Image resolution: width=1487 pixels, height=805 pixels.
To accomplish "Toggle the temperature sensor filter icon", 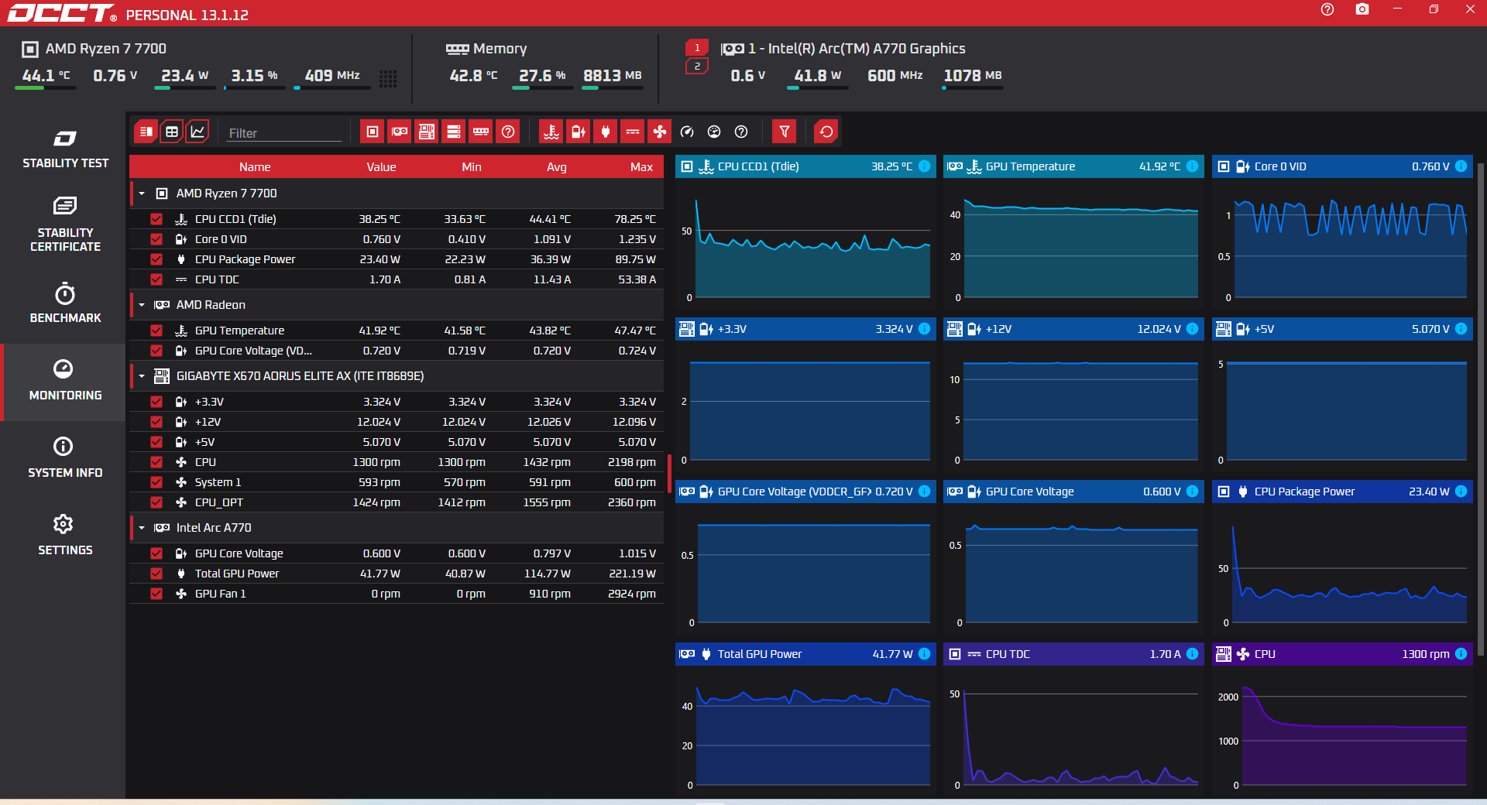I will pos(551,132).
